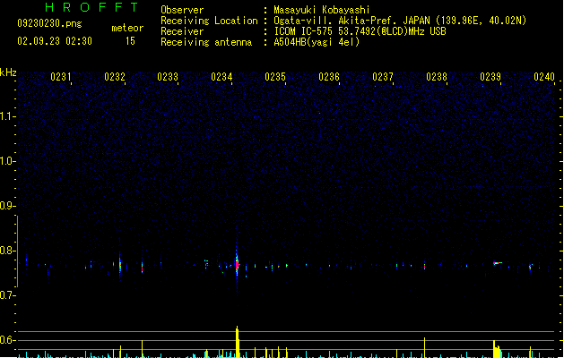
Task: Click the 0240 time marker
Action: pos(544,77)
